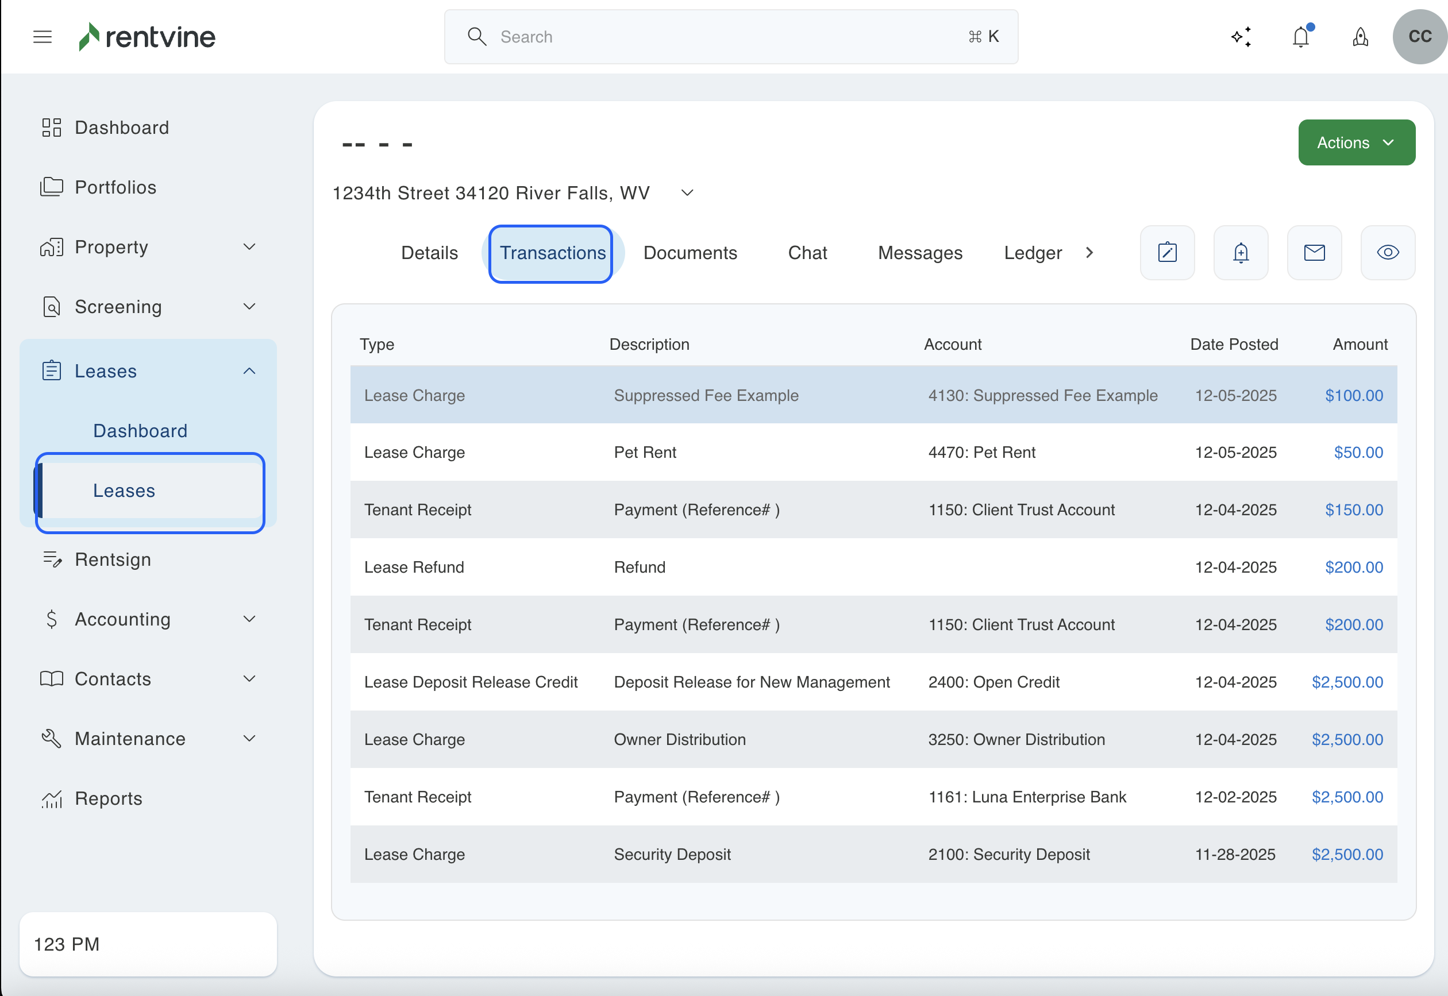Click the add reminder bell icon

(1241, 253)
